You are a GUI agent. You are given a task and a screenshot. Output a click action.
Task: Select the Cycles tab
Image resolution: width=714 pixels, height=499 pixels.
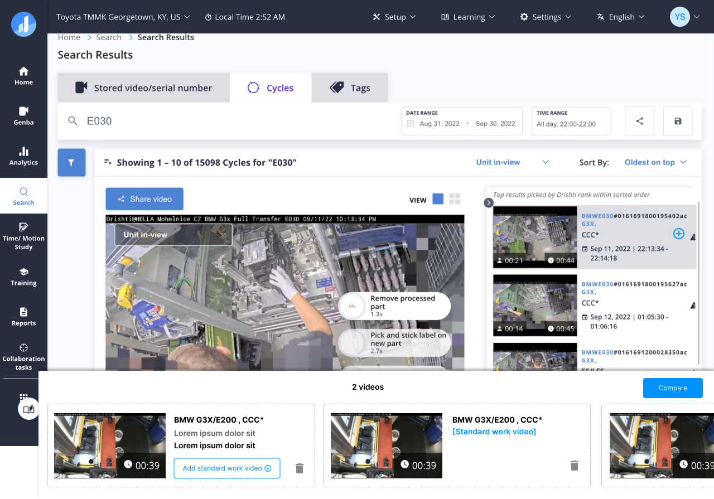point(271,88)
